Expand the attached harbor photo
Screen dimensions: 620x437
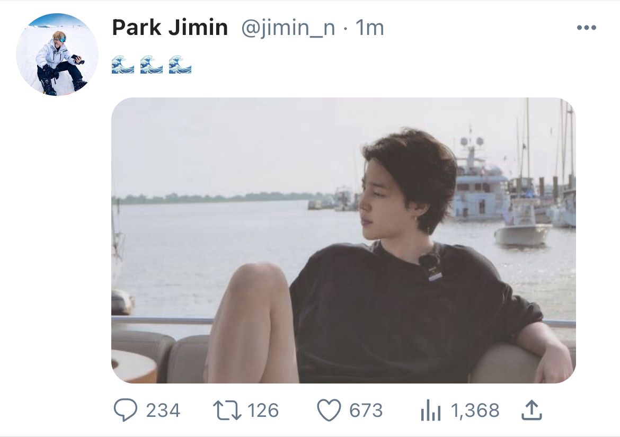click(x=343, y=240)
